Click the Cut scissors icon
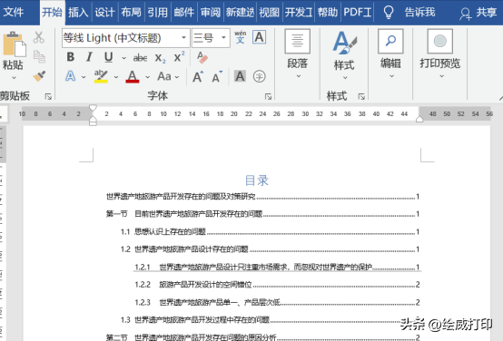Screen dimensions: 503x341 pos(39,37)
